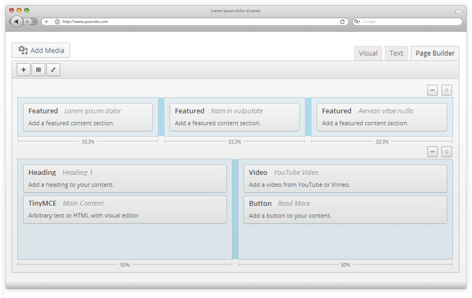
Task: Click the second row move handle
Action: pyautogui.click(x=446, y=152)
